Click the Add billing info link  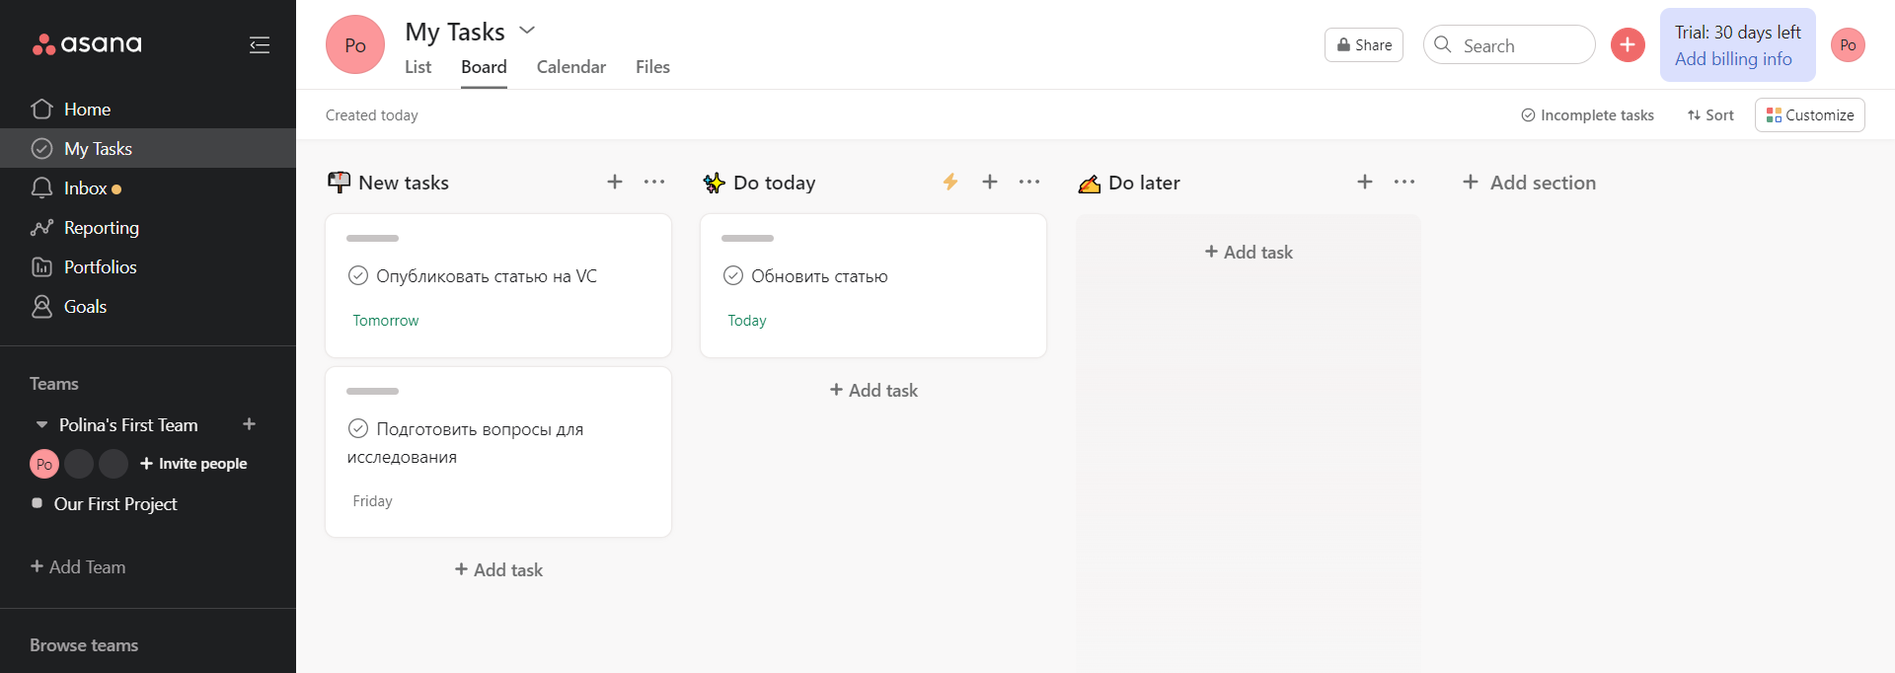(x=1732, y=59)
